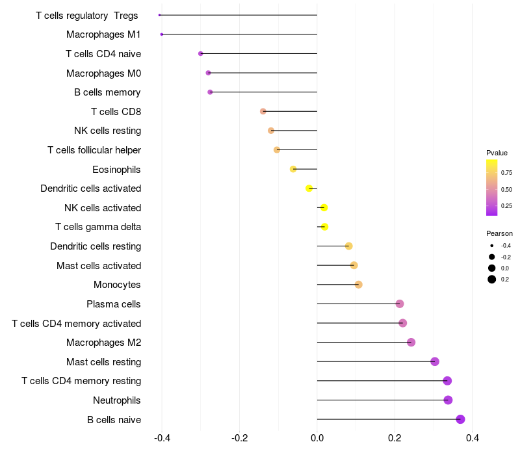Click the Neutrophils lollipop dot

click(x=448, y=400)
